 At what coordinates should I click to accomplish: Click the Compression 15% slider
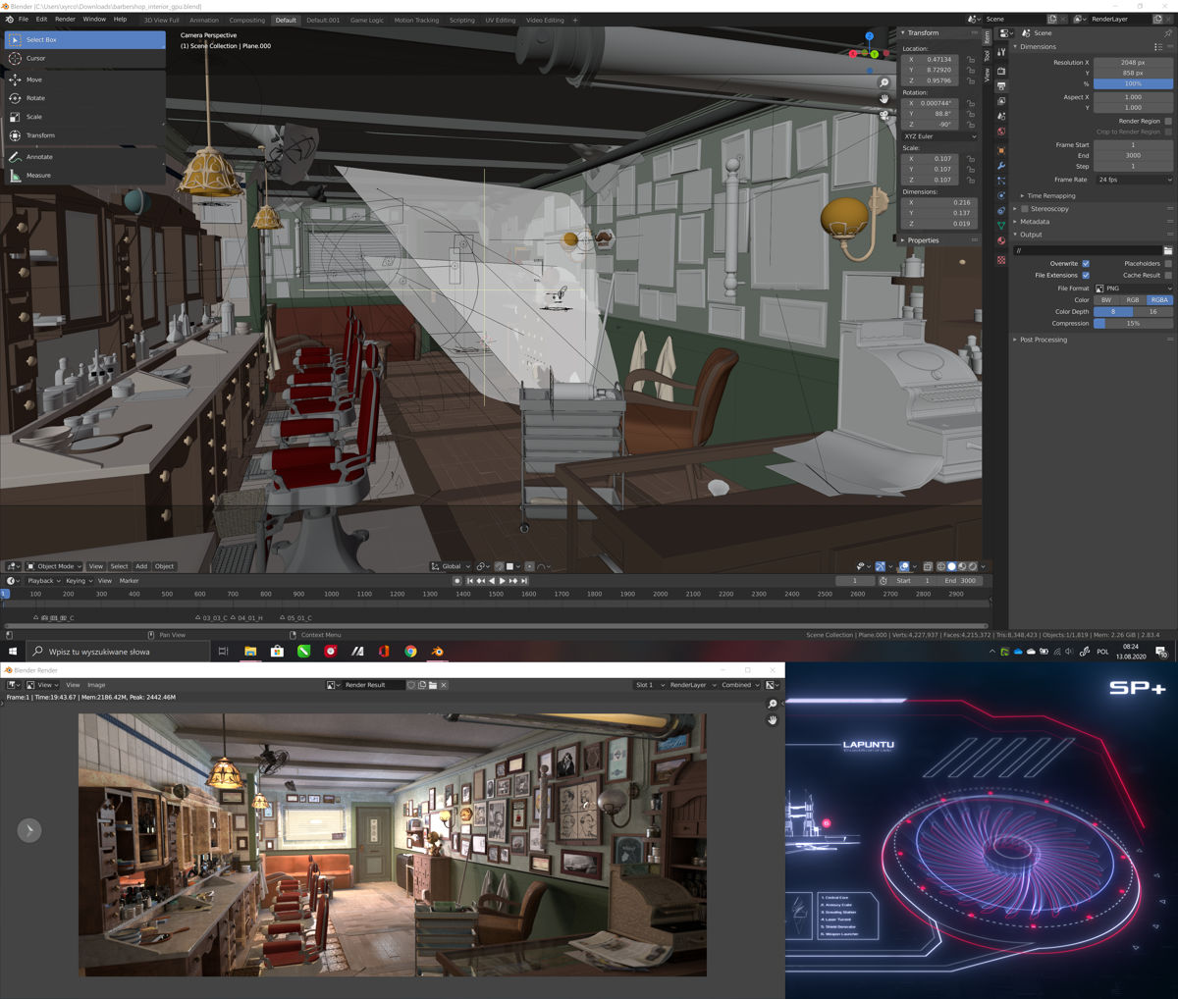coord(1133,323)
